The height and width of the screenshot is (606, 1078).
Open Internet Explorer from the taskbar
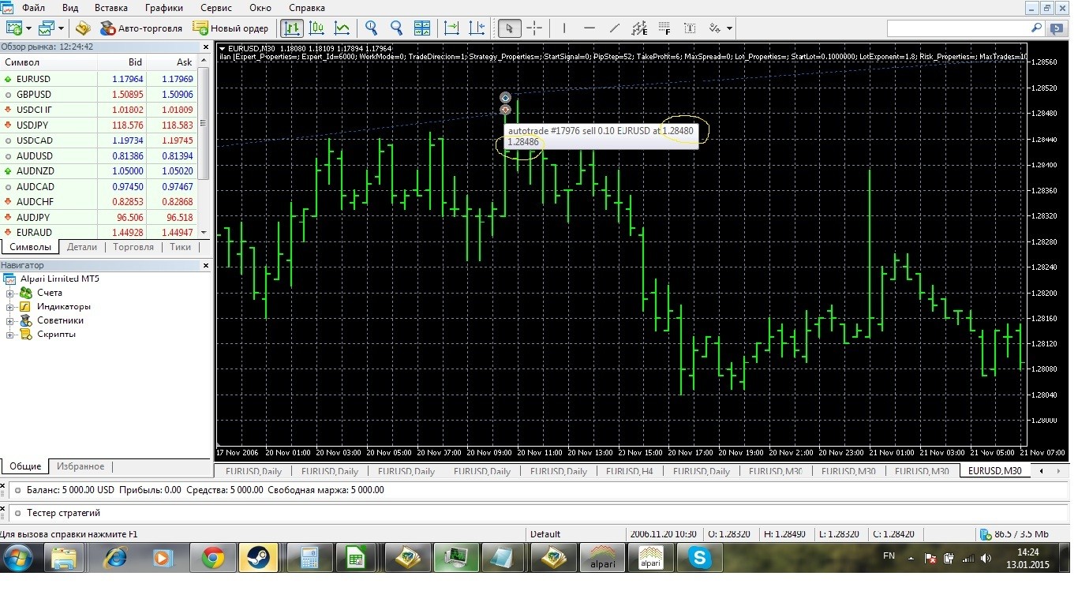[116, 559]
